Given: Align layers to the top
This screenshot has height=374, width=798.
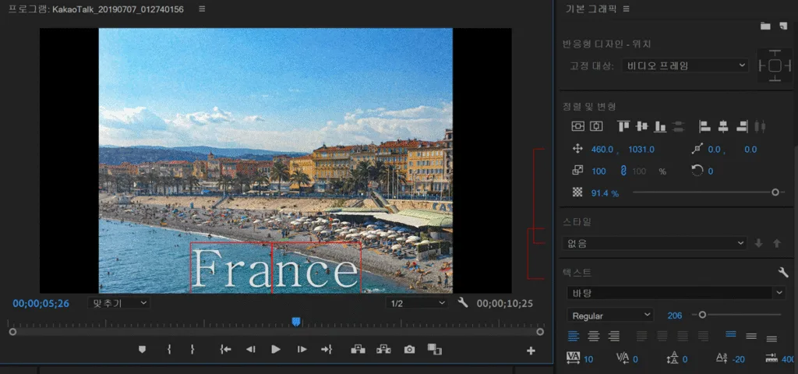Looking at the screenshot, I should tap(623, 126).
